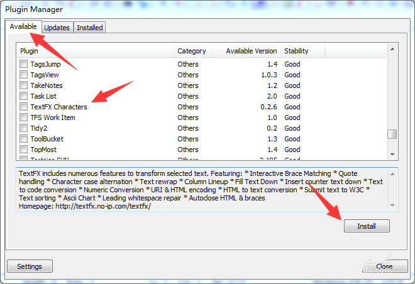Viewport: 415px width, 284px height.
Task: Click the plugin list scrollbar thumb
Action: (x=392, y=134)
